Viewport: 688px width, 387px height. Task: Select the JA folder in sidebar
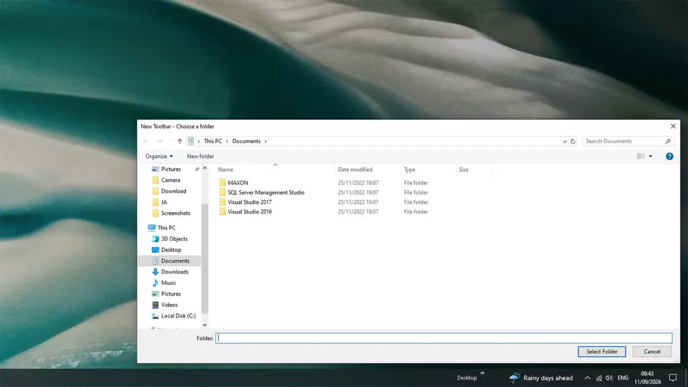tap(164, 202)
